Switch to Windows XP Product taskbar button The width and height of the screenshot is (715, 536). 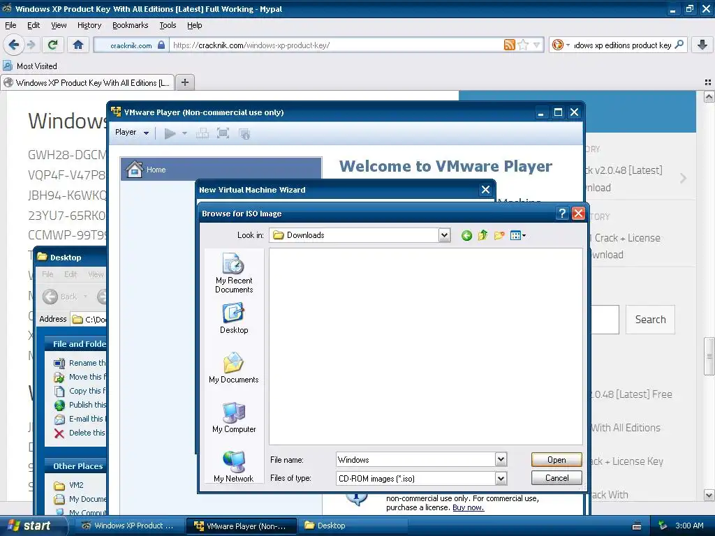pos(128,526)
